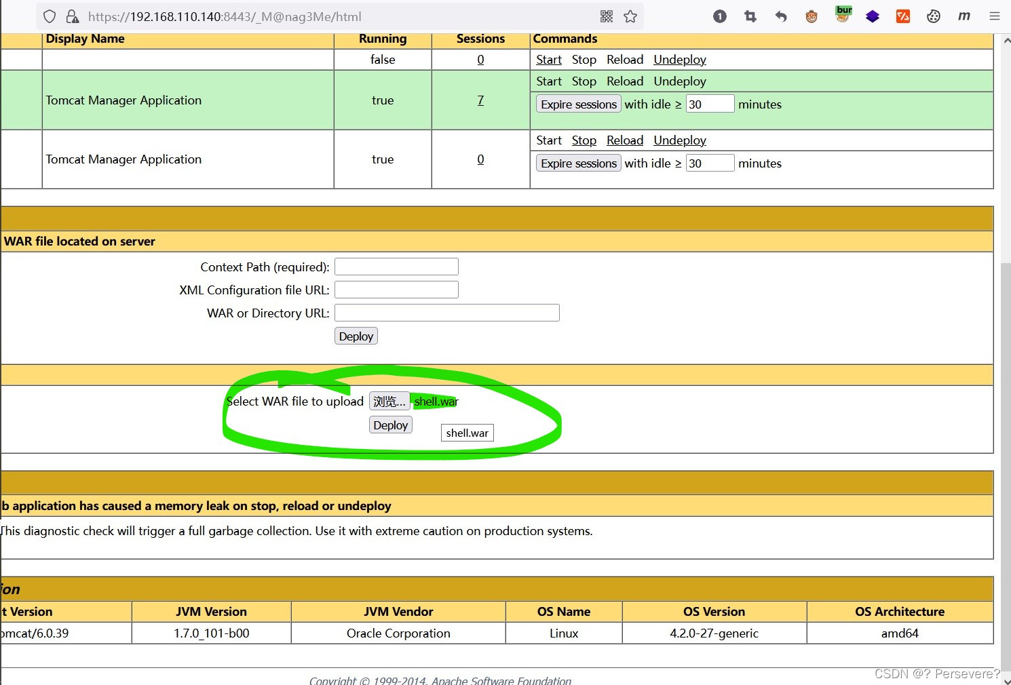Click idle minutes field in white row

[710, 163]
